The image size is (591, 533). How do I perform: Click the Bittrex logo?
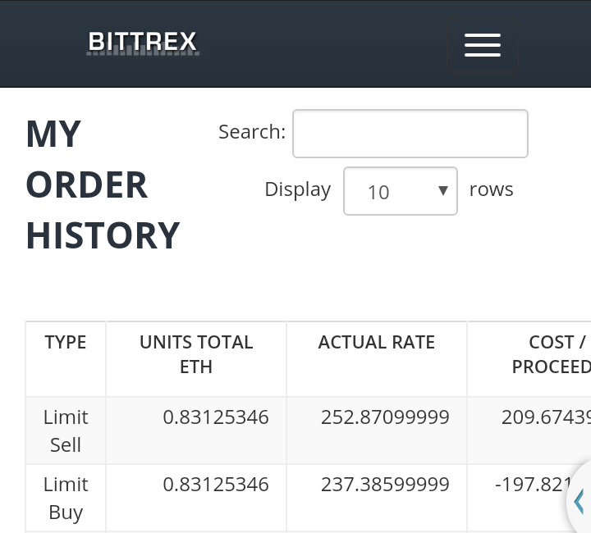[143, 43]
